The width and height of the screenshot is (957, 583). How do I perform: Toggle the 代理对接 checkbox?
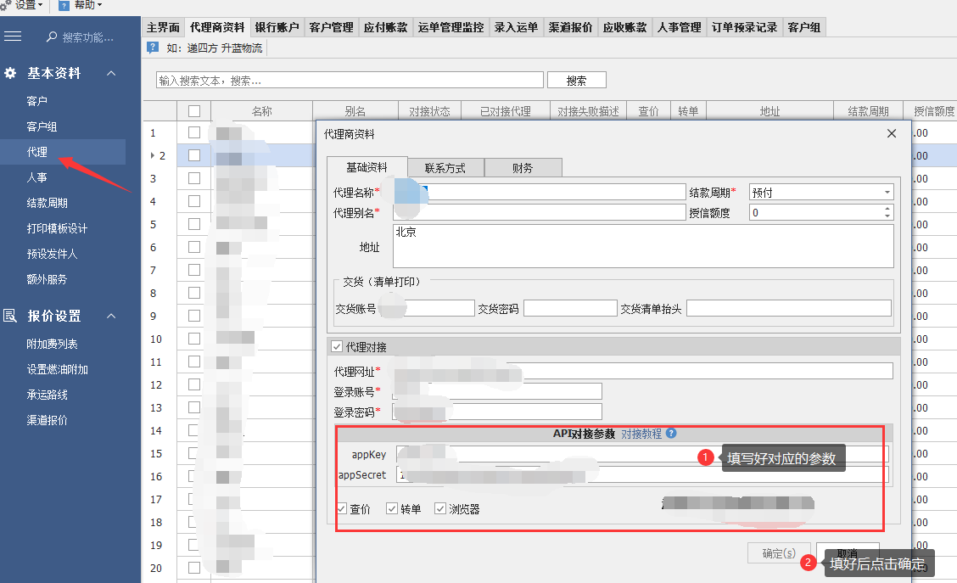[337, 347]
